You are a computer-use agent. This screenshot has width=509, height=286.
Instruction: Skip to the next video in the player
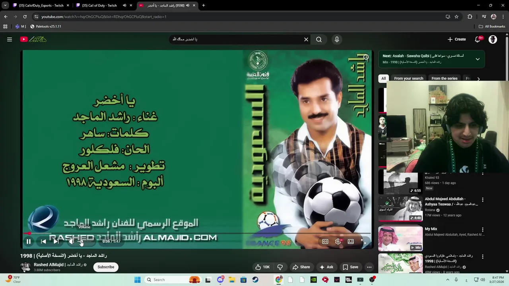[56, 241]
